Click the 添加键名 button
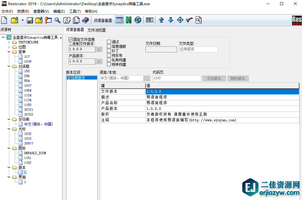 coord(214,78)
